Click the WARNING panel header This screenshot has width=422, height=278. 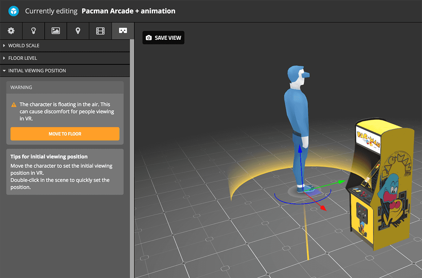(65, 87)
